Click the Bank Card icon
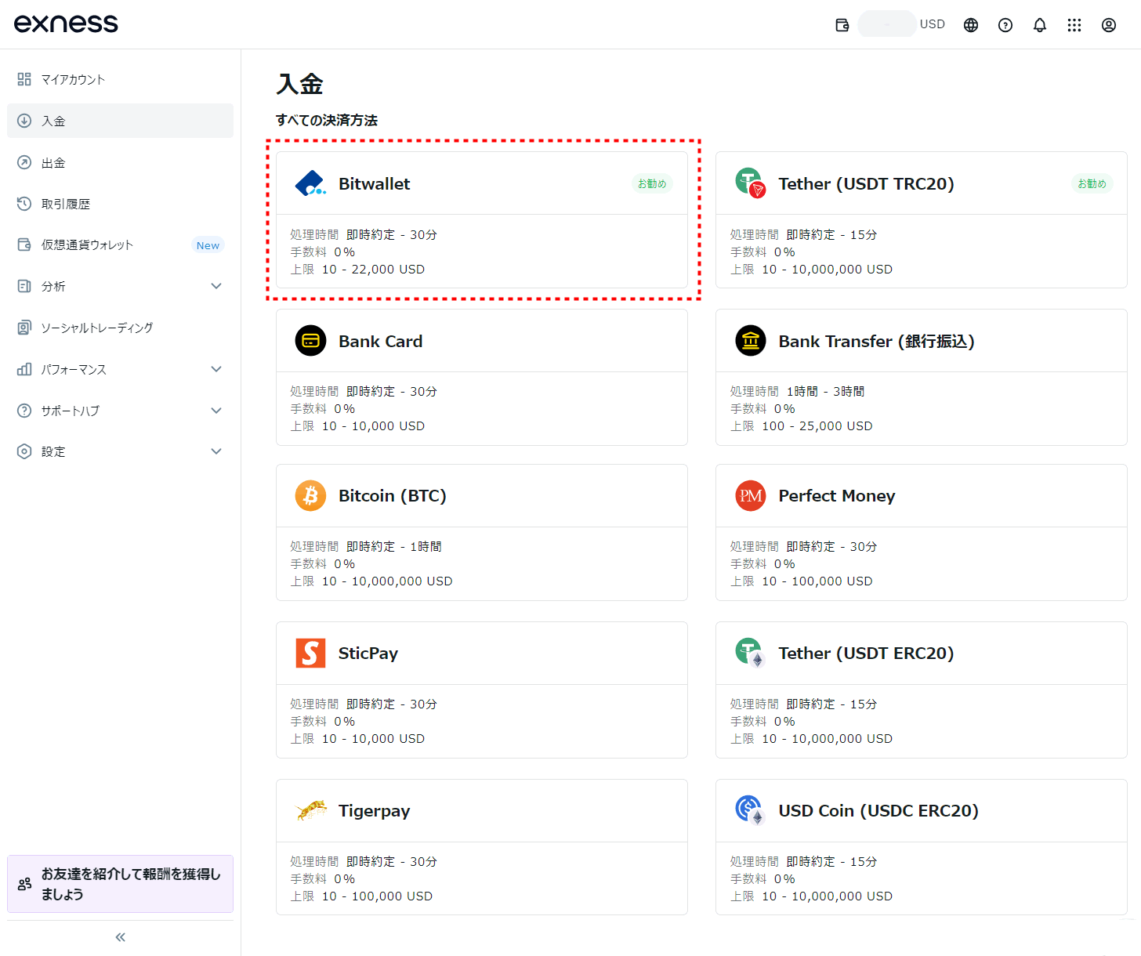The image size is (1141, 956). (310, 341)
